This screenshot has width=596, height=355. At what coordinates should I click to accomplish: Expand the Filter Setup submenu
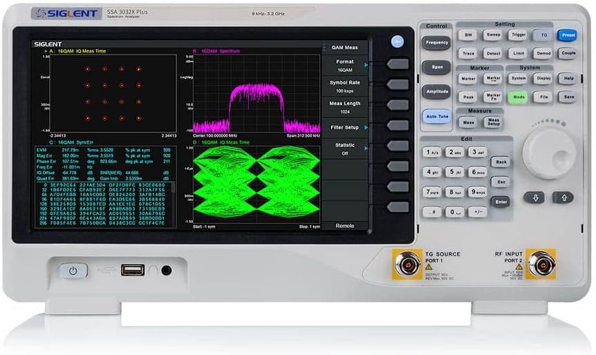point(345,128)
